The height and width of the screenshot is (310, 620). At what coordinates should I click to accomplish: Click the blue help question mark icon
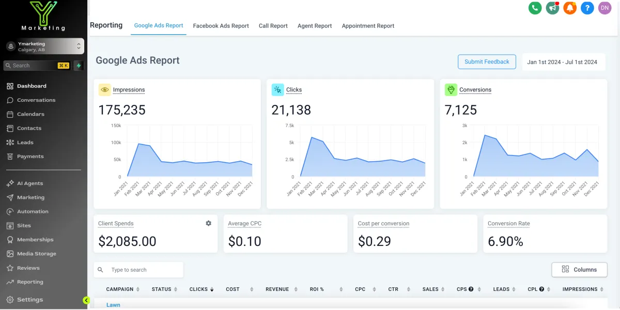coord(587,8)
